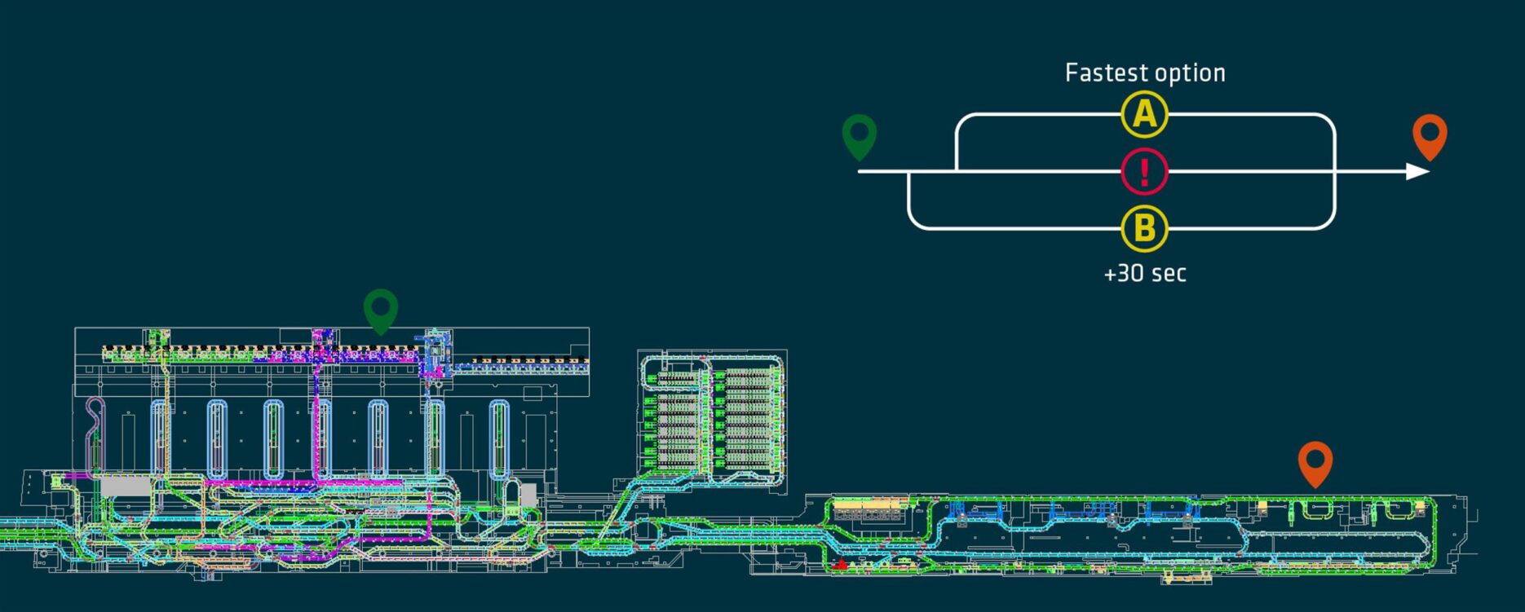Screen dimensions: 1525x612
Task: Select the red exclamation warning marker
Action: click(1144, 172)
